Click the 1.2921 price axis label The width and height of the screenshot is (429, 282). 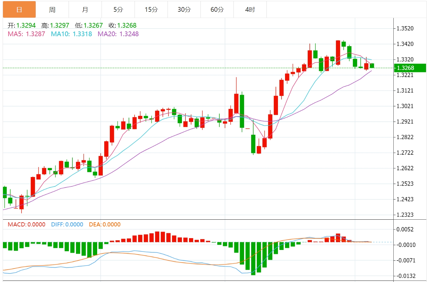pyautogui.click(x=405, y=122)
